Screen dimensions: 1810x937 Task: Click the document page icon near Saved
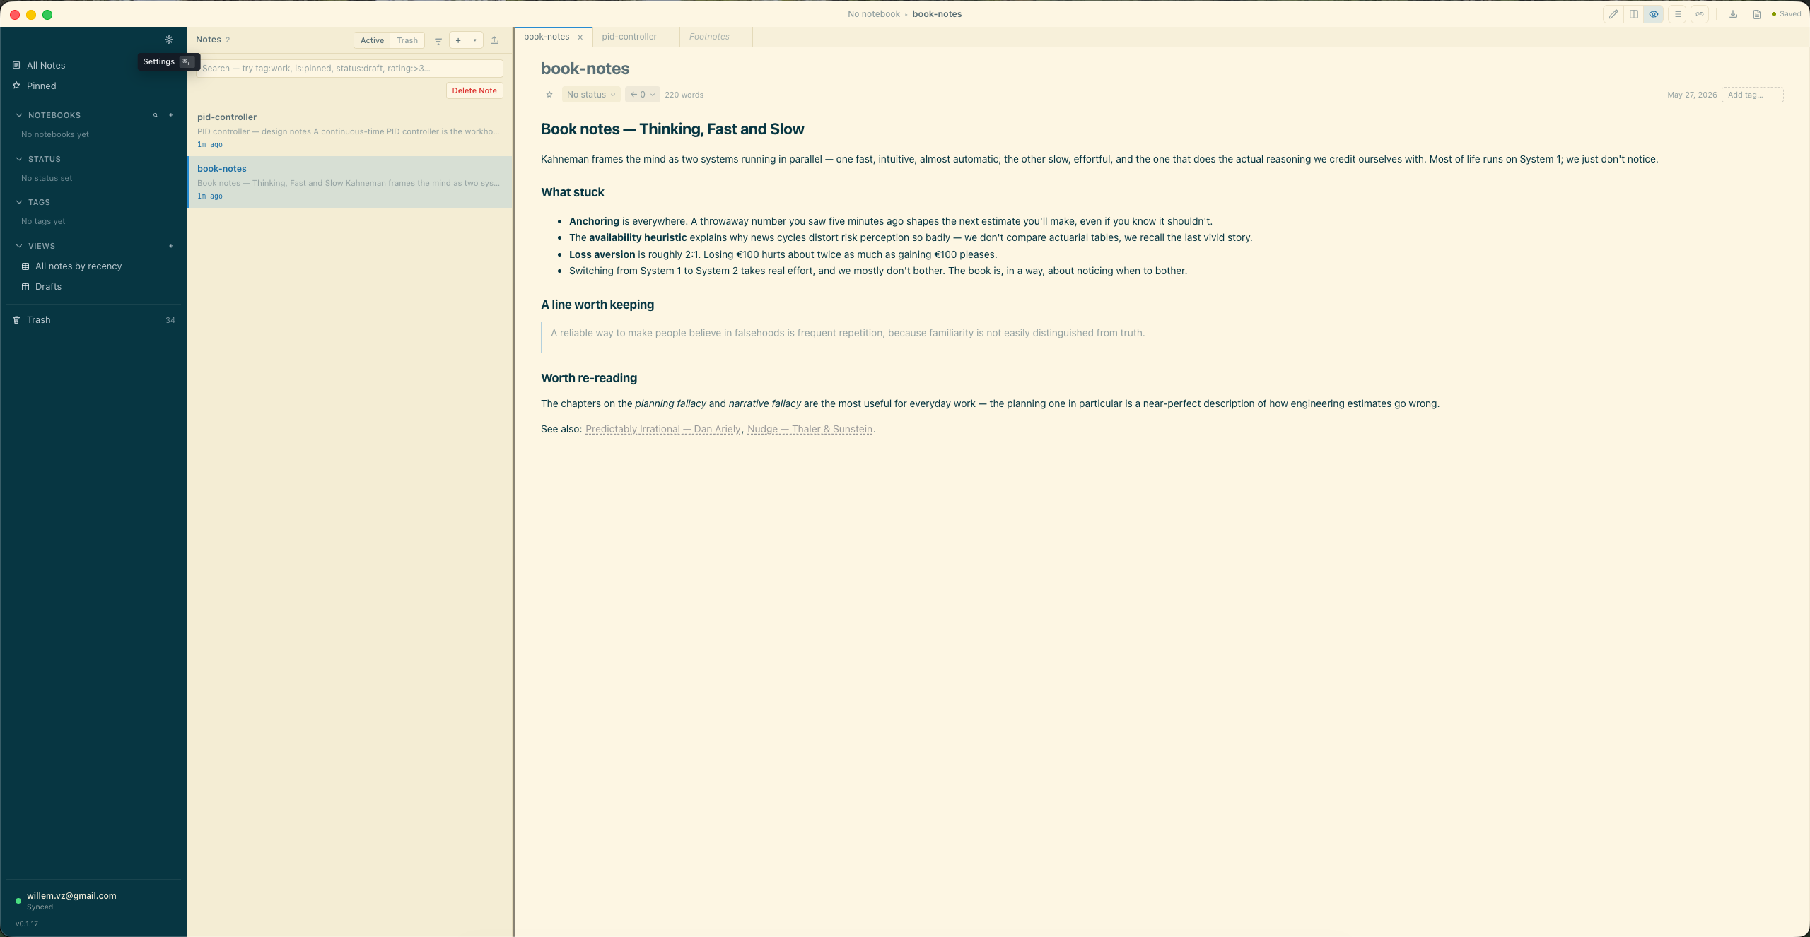coord(1757,14)
